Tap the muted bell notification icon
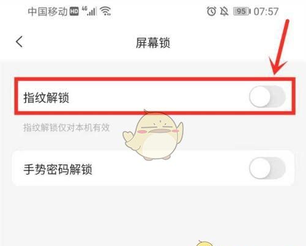The image size is (306, 246). click(224, 11)
